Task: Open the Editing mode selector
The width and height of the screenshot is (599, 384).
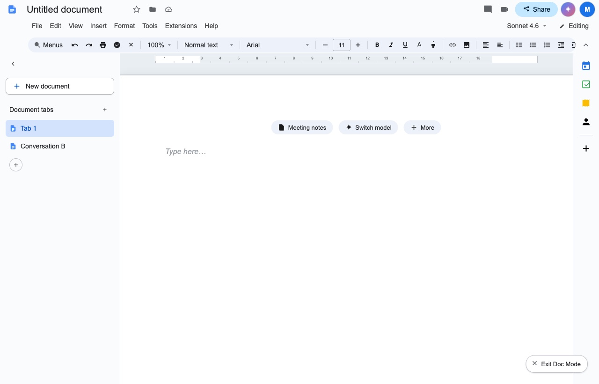Action: (x=574, y=26)
